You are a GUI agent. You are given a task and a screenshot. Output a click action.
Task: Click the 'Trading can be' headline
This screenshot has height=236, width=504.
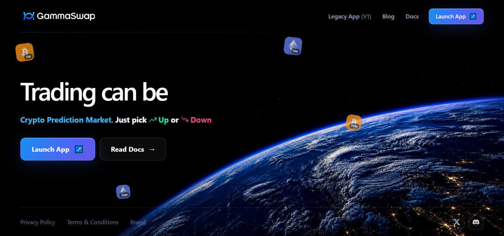click(94, 92)
